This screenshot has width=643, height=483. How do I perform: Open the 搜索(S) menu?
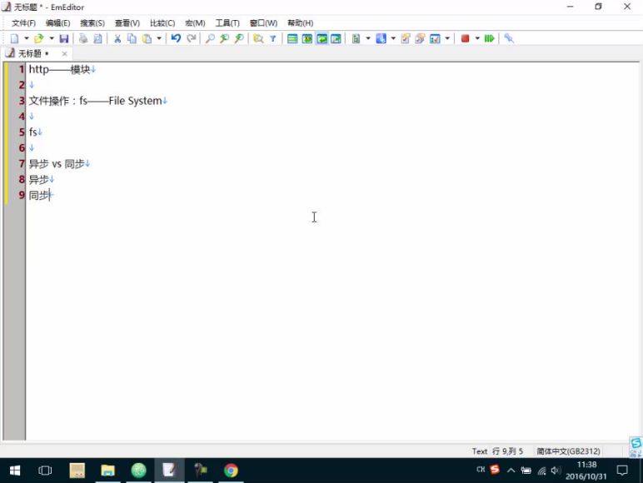pyautogui.click(x=92, y=23)
